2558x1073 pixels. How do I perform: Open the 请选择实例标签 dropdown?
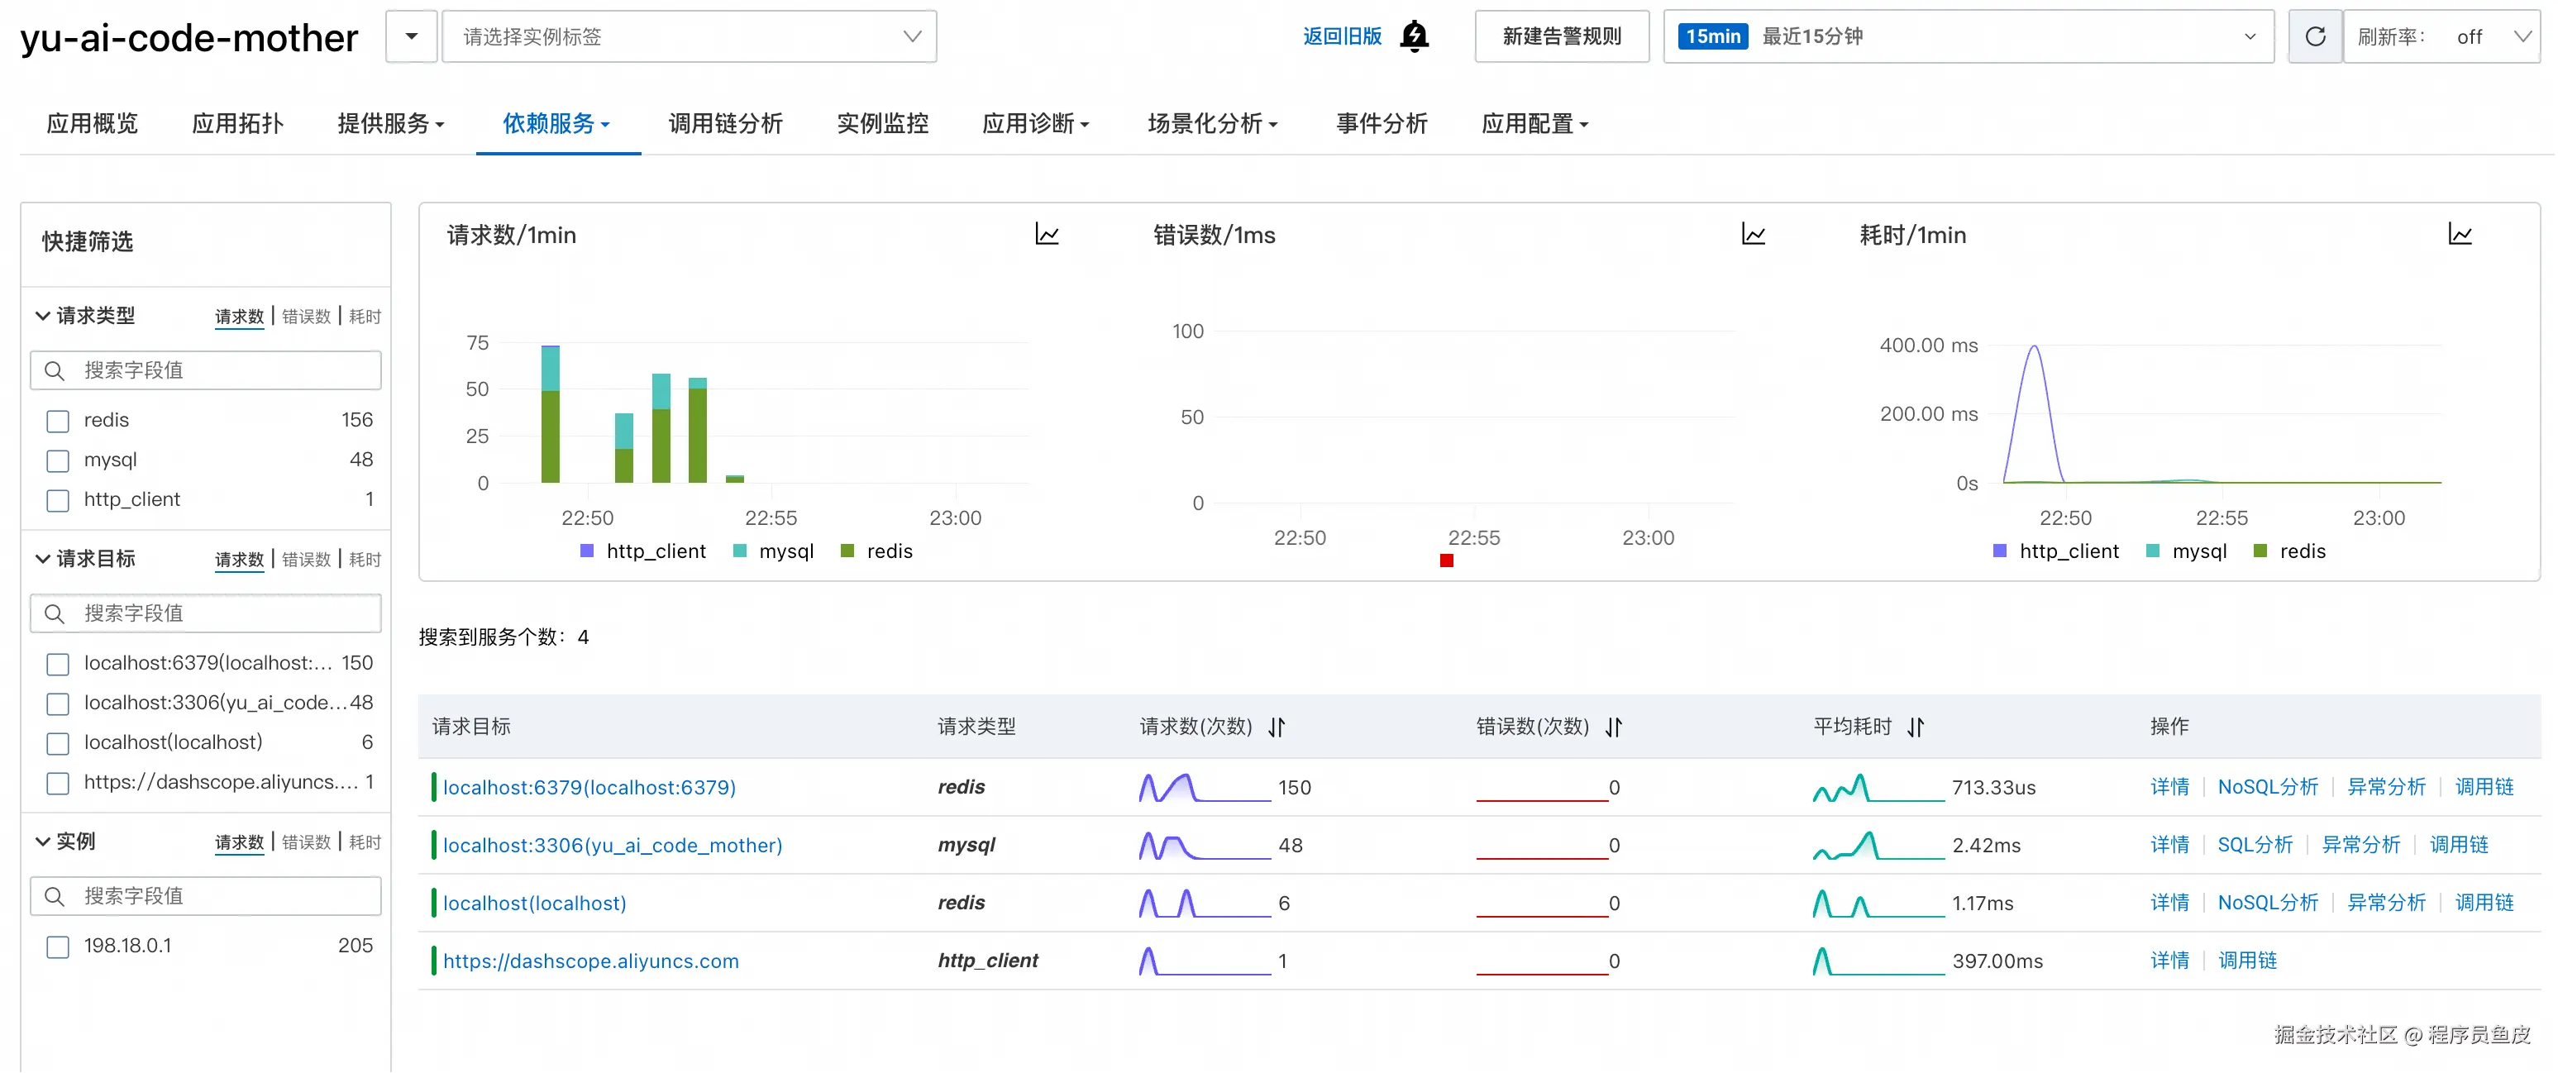[688, 36]
